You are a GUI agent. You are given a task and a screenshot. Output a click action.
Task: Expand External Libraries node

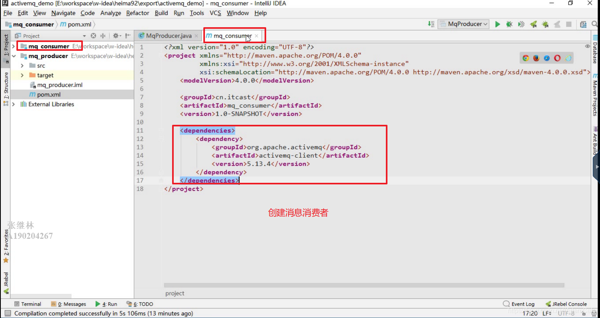pos(14,104)
